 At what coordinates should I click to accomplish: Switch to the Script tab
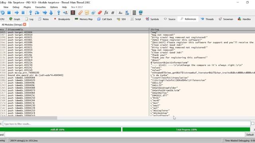(x=136, y=19)
